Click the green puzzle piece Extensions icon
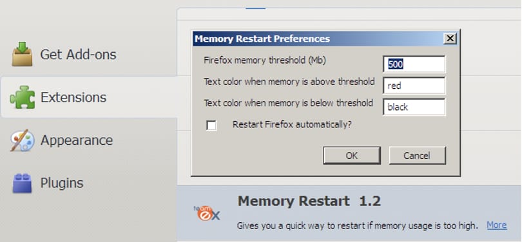 pyautogui.click(x=22, y=97)
